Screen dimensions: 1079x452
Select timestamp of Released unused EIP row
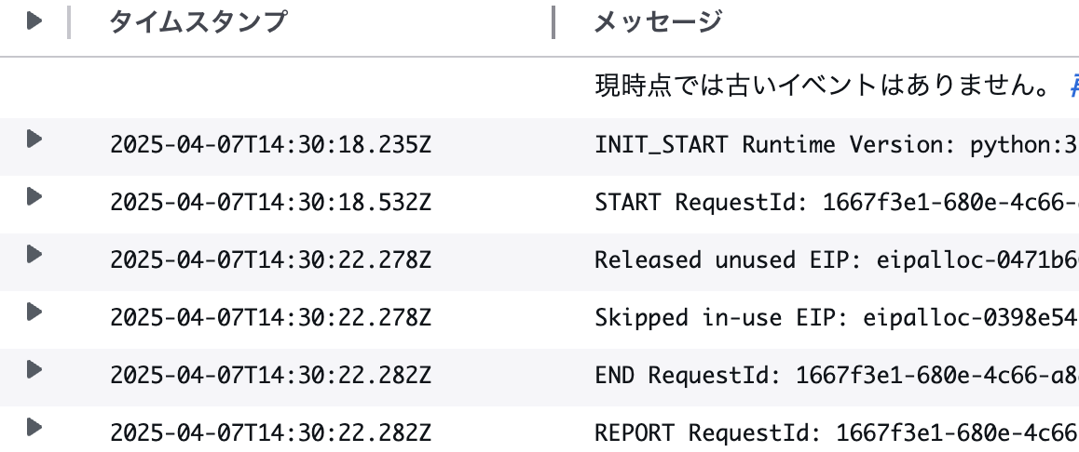pyautogui.click(x=270, y=260)
